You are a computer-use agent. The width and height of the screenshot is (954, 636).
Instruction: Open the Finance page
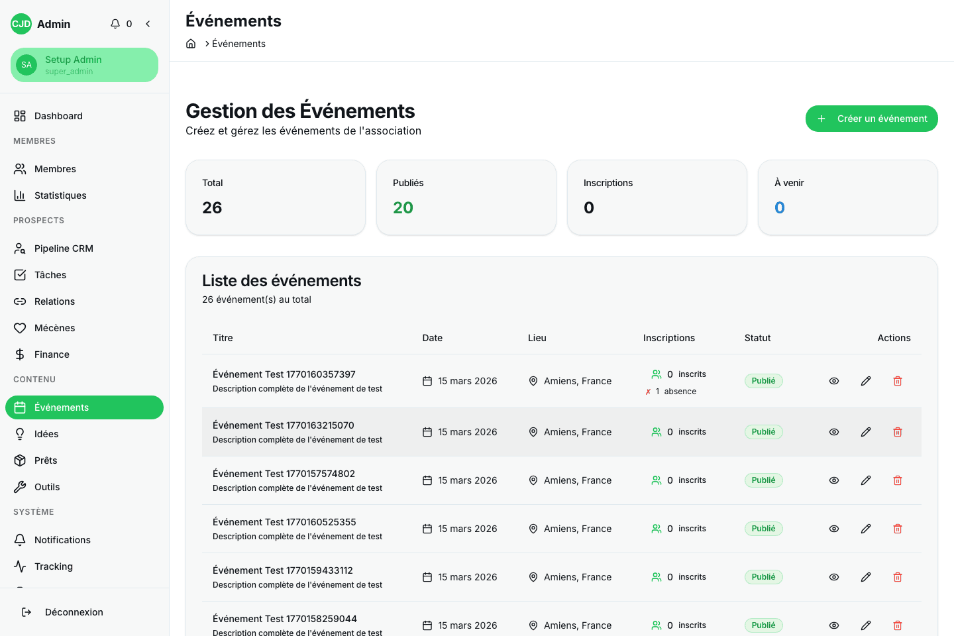pyautogui.click(x=84, y=354)
